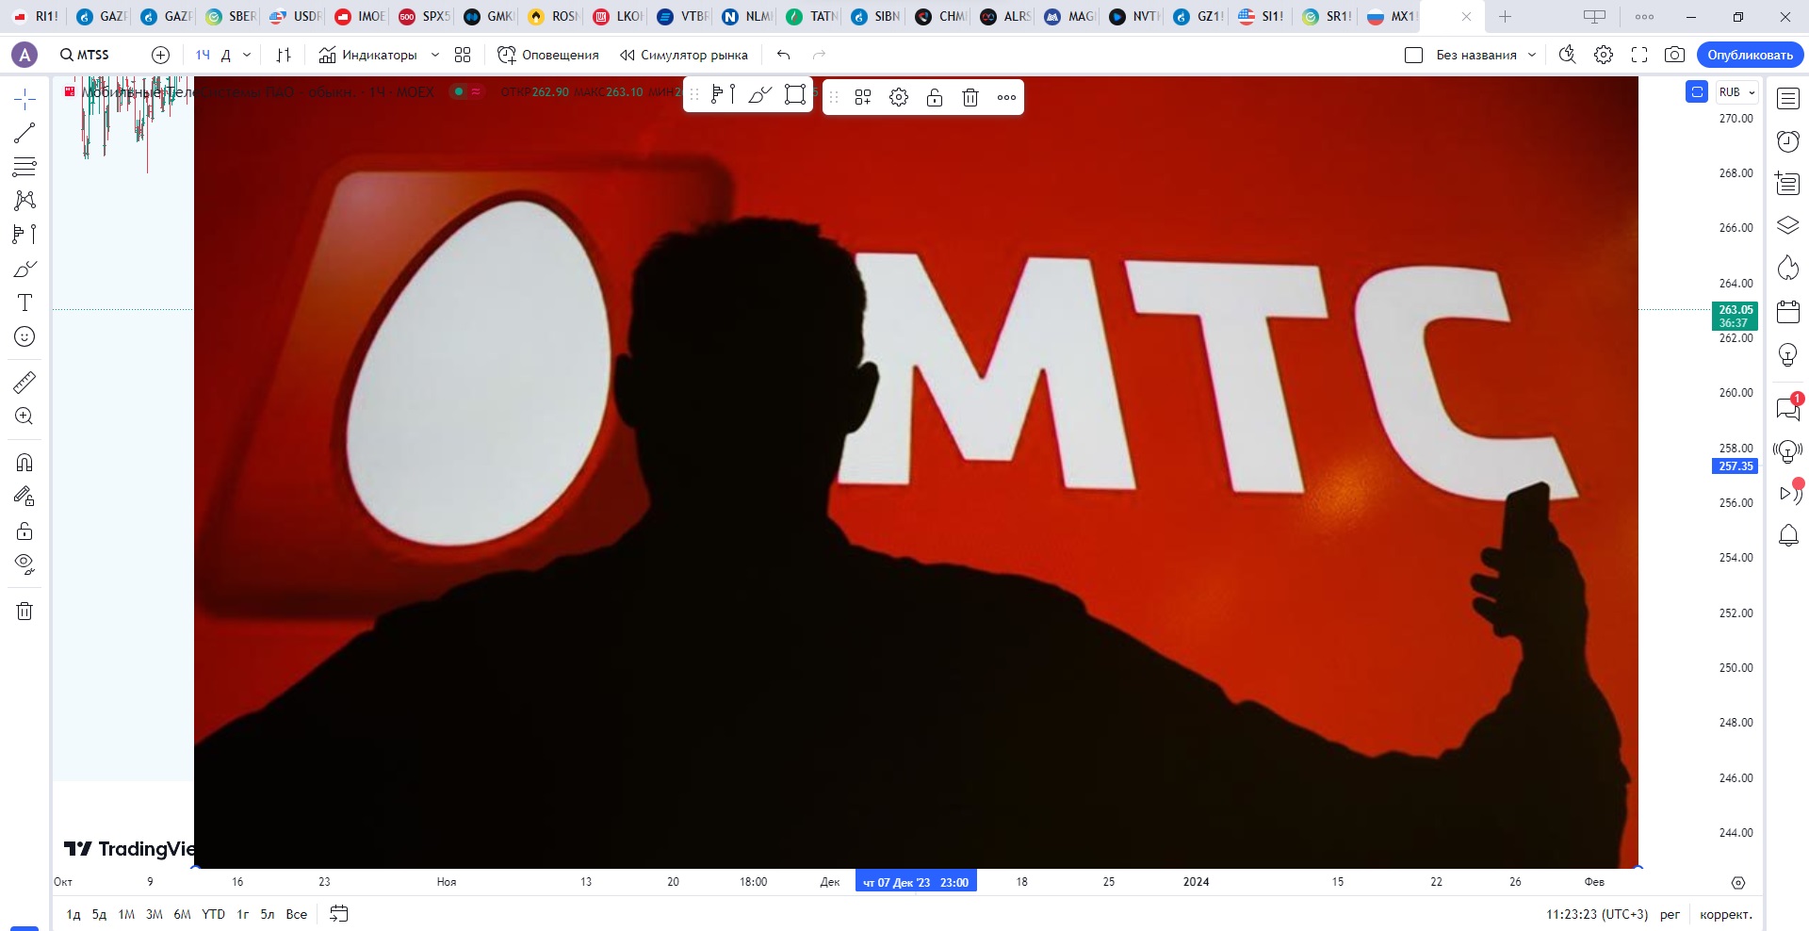The image size is (1809, 931).
Task: Open the notifications bell panel
Action: (1788, 535)
